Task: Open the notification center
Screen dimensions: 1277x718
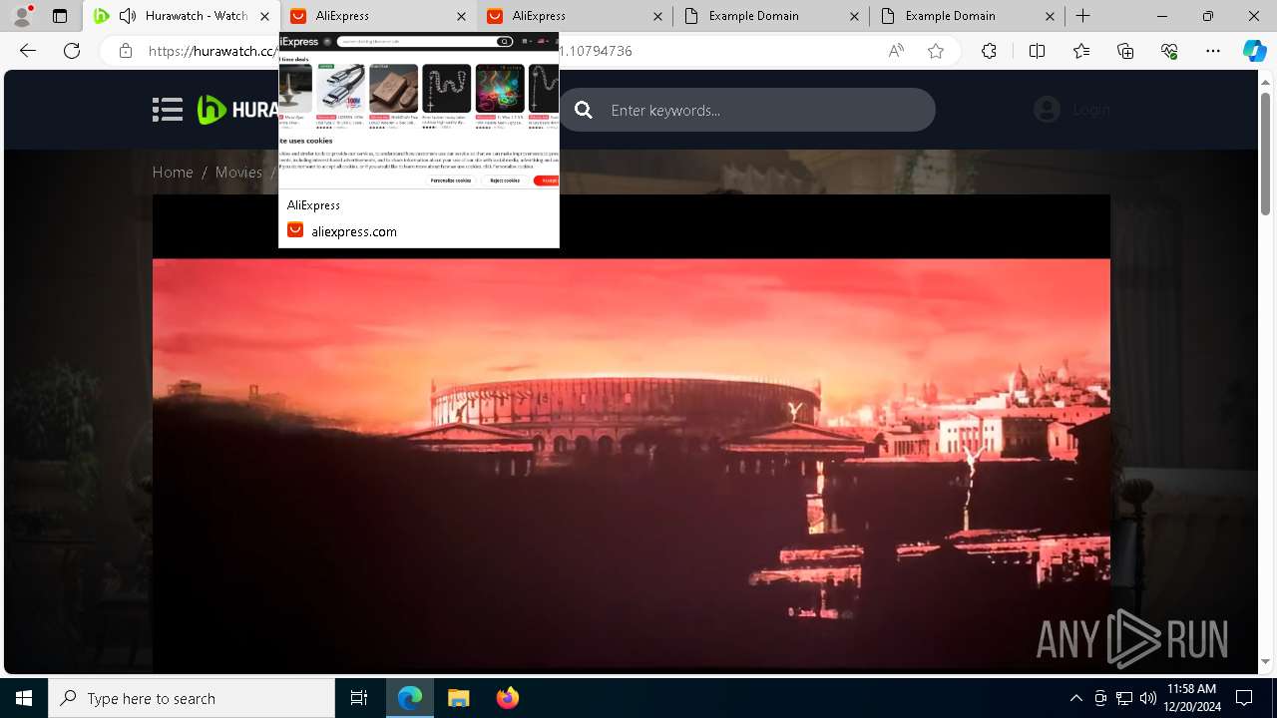Action: 1244,698
